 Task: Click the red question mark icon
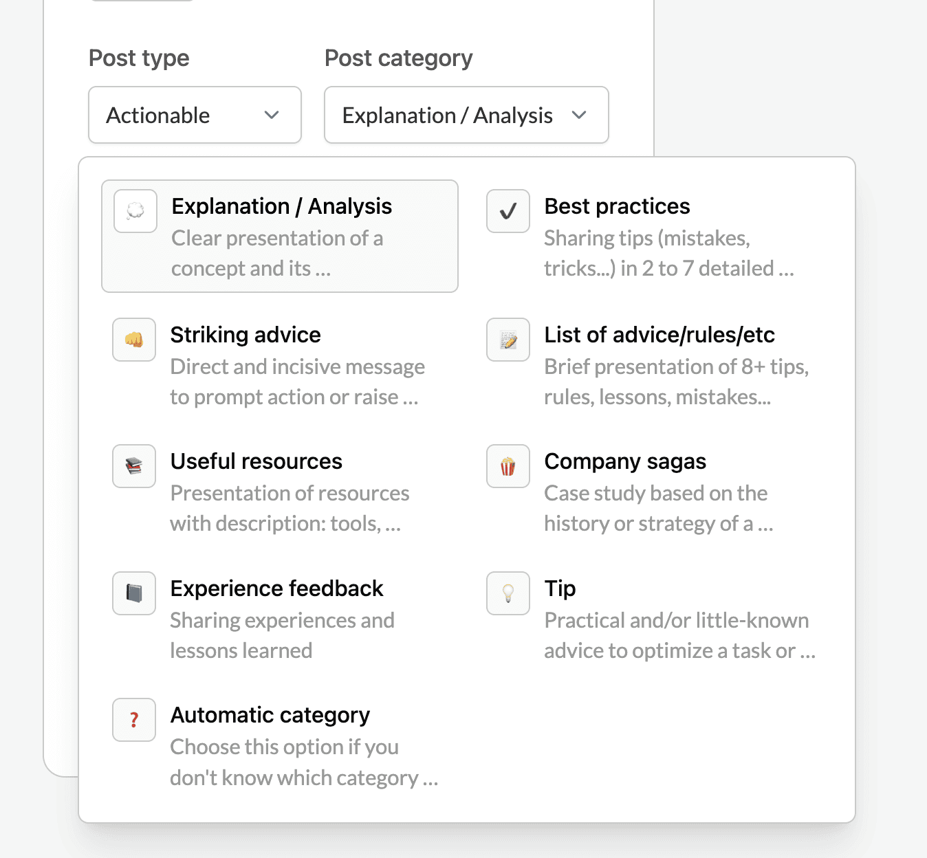134,720
